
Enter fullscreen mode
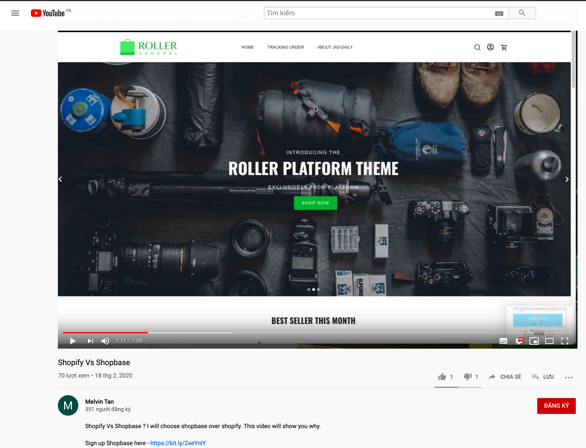click(565, 341)
